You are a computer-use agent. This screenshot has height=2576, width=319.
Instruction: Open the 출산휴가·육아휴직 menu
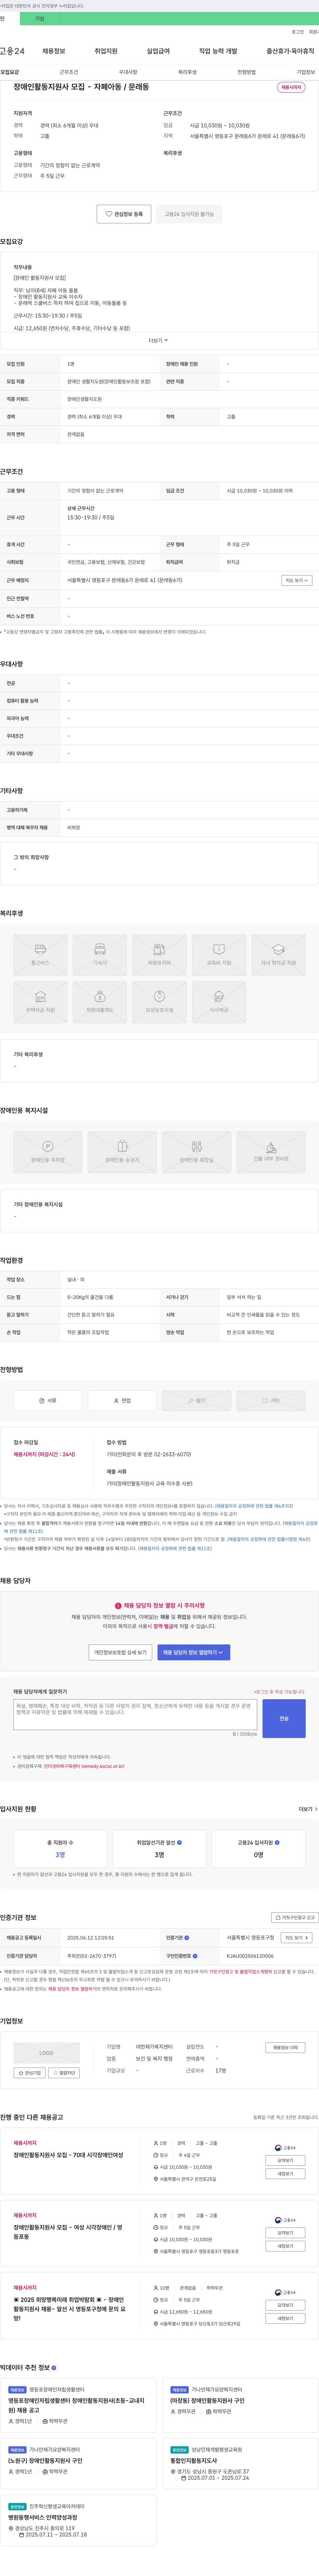pos(290,51)
